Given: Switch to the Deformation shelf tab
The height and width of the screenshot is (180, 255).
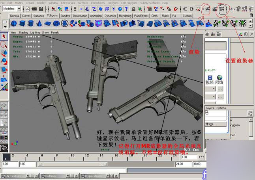Looking at the screenshot, I should tap(80, 16).
